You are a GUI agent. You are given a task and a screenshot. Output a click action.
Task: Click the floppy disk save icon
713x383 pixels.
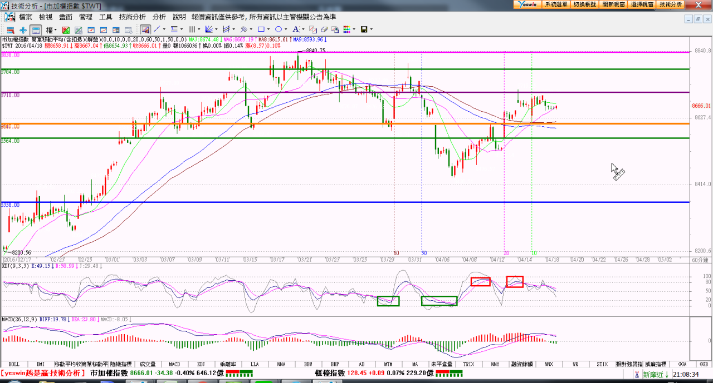coord(364,29)
